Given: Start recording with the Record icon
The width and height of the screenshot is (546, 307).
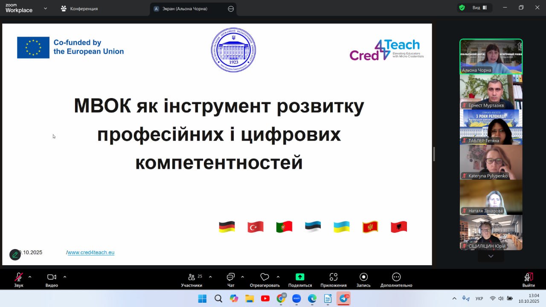Looking at the screenshot, I should tap(363, 277).
